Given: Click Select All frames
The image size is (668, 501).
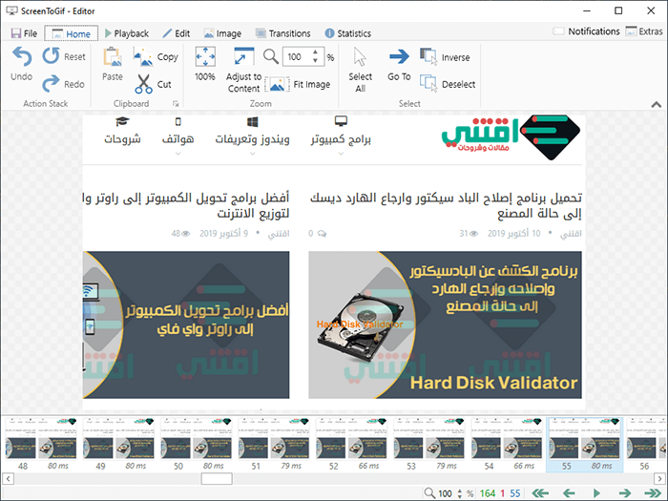Looking at the screenshot, I should point(360,70).
